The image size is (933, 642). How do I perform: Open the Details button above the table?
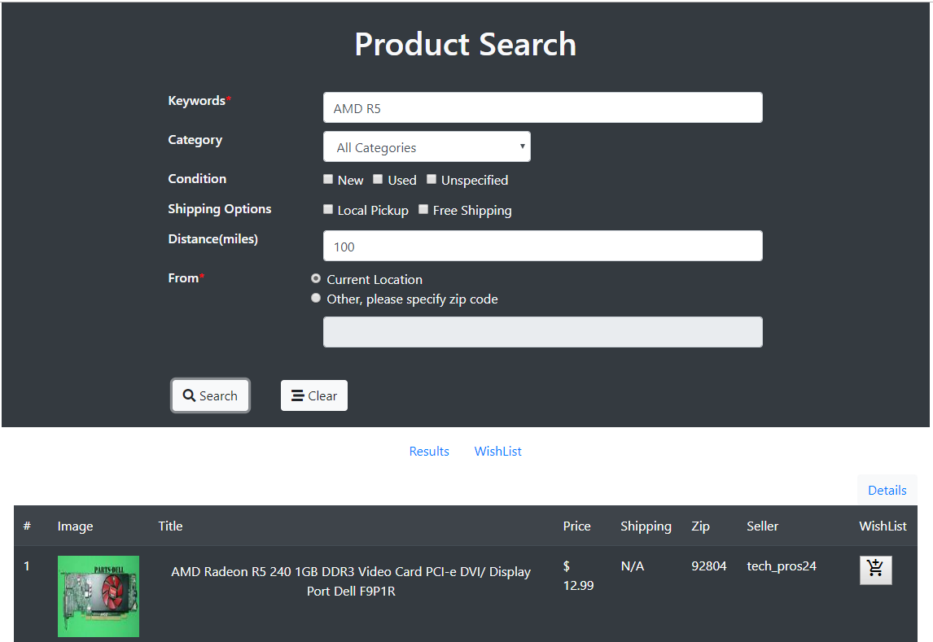pyautogui.click(x=887, y=490)
